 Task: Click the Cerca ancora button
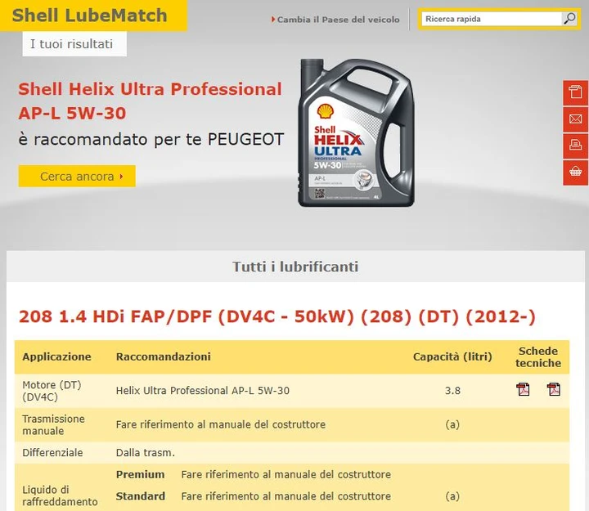click(x=77, y=176)
